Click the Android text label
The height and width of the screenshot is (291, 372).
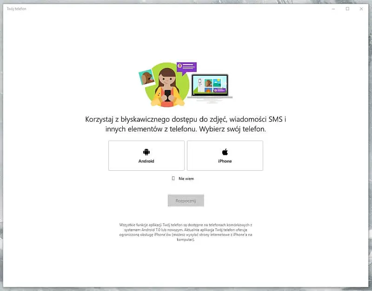coord(146,161)
